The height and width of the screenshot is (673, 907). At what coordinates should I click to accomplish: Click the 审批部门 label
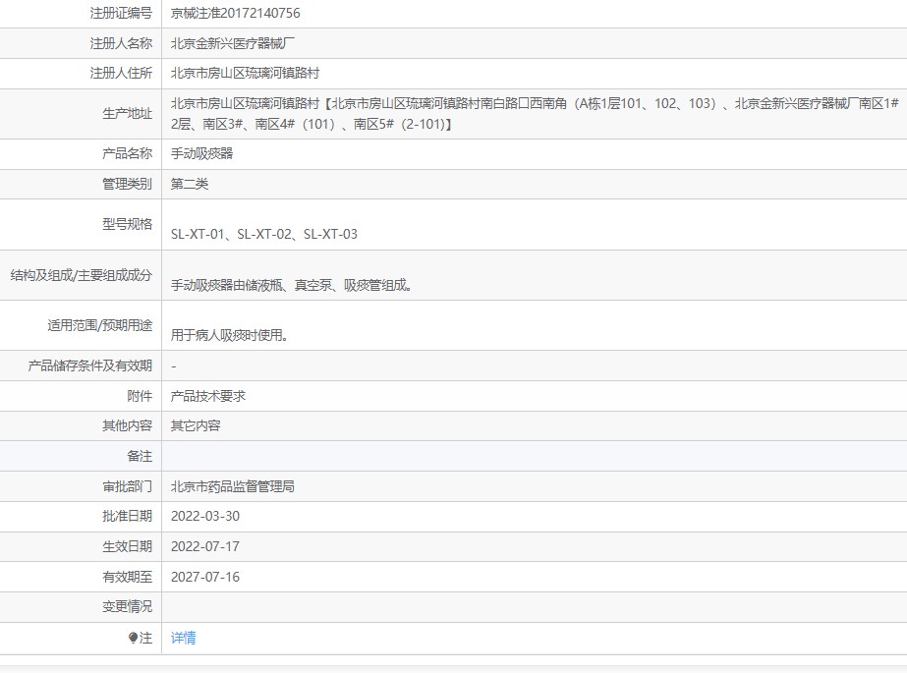(128, 487)
